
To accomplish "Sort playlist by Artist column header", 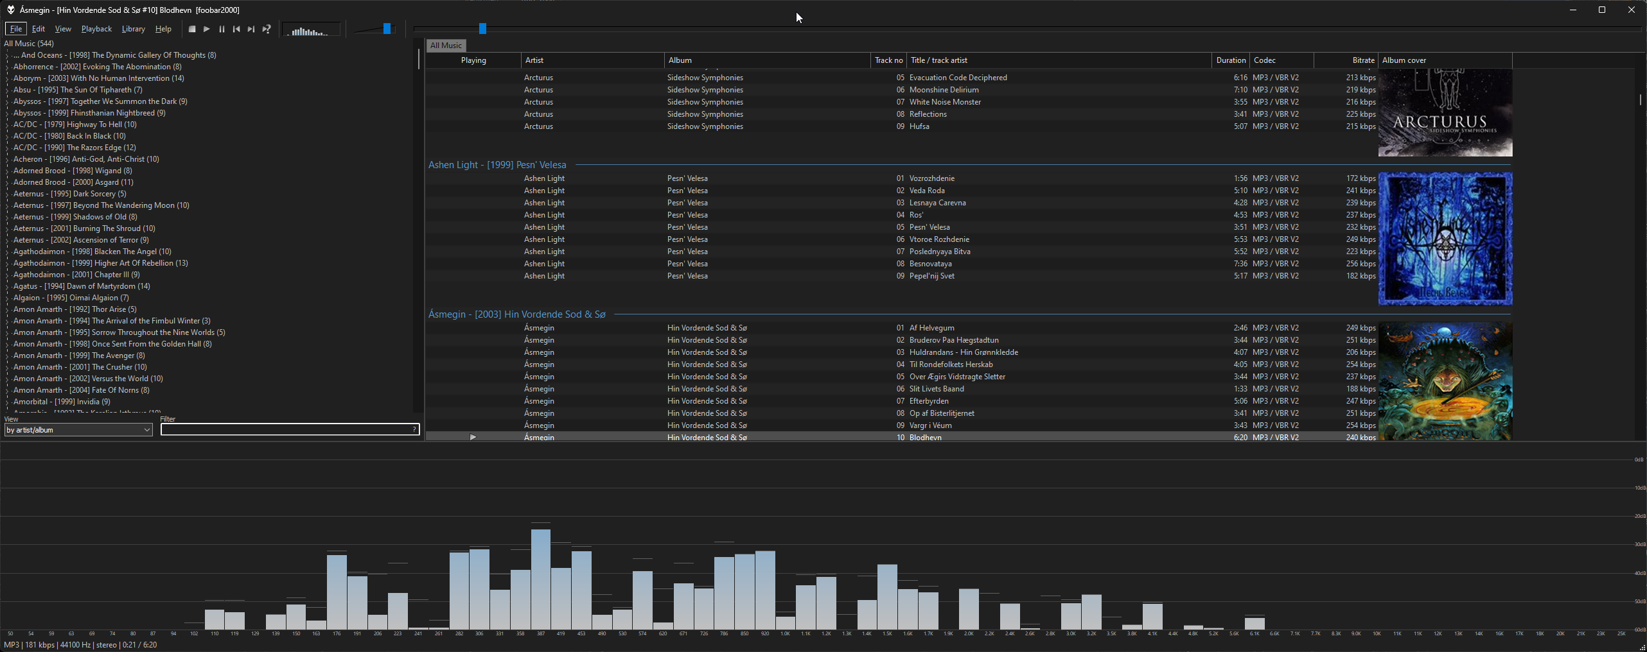I will tap(593, 60).
